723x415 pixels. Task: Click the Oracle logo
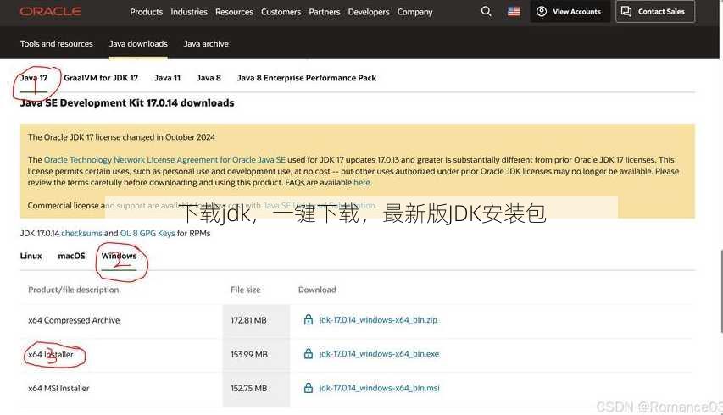tap(51, 11)
